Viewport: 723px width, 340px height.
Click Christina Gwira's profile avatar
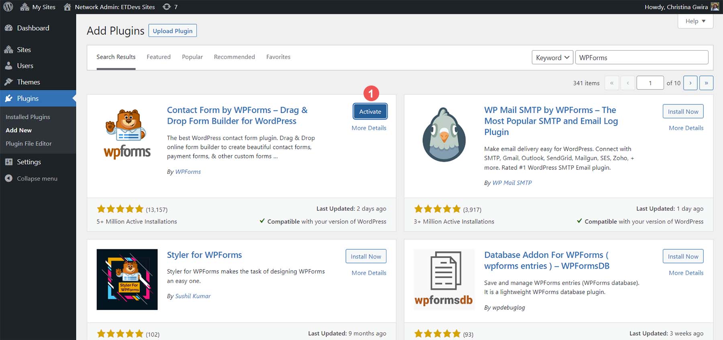tap(715, 7)
